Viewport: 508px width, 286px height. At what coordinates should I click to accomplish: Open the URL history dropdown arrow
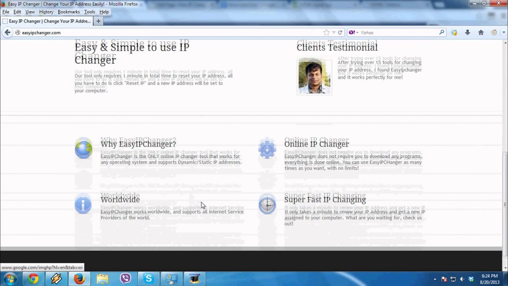tap(334, 33)
